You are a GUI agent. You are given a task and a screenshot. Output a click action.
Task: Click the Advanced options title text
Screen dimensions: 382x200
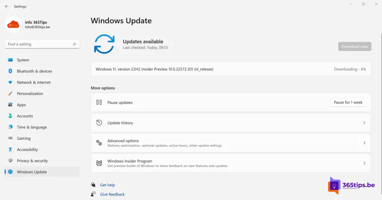point(123,141)
